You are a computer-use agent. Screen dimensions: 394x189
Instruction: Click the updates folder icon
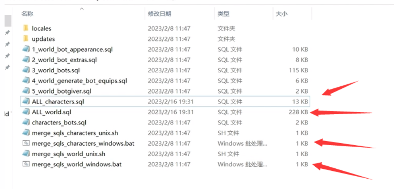(x=26, y=39)
